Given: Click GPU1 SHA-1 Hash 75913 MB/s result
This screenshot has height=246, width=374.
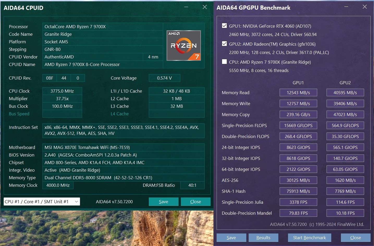Looking at the screenshot, I should click(x=298, y=191).
